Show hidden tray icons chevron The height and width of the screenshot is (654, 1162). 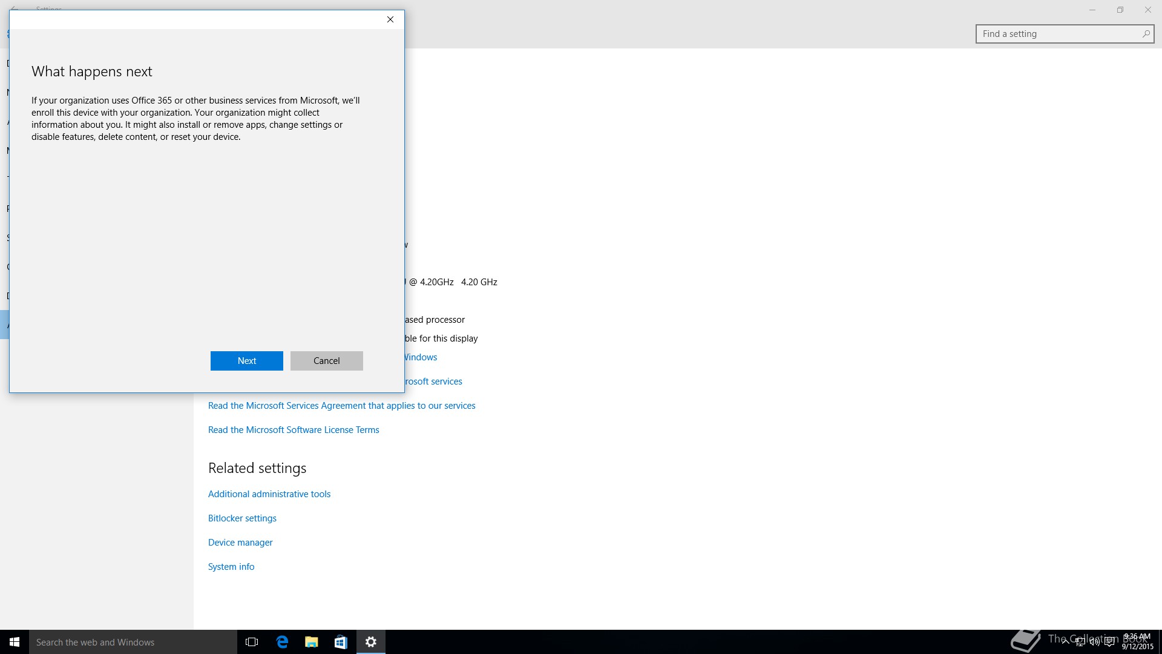1065,642
